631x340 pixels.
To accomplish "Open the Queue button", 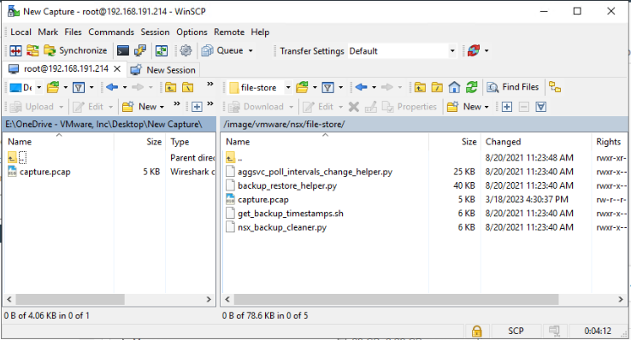I will 222,50.
